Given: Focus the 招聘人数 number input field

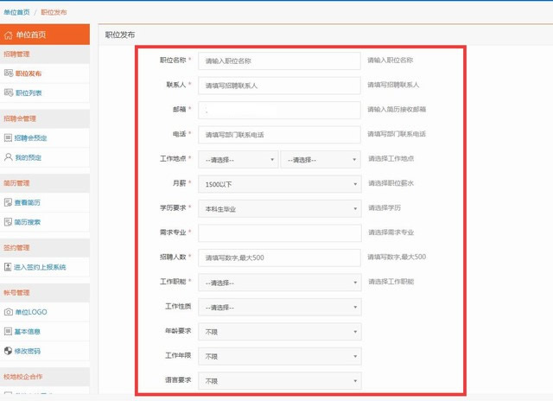Looking at the screenshot, I should 279,258.
